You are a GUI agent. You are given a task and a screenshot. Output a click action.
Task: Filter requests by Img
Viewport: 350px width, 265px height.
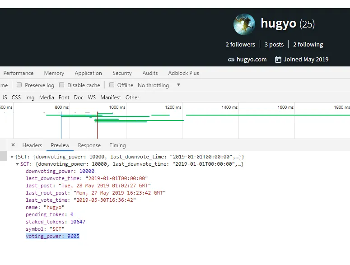[x=30, y=98]
